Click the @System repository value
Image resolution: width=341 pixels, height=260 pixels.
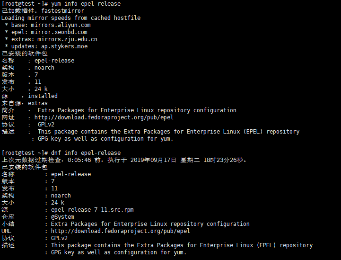[x=62, y=217]
